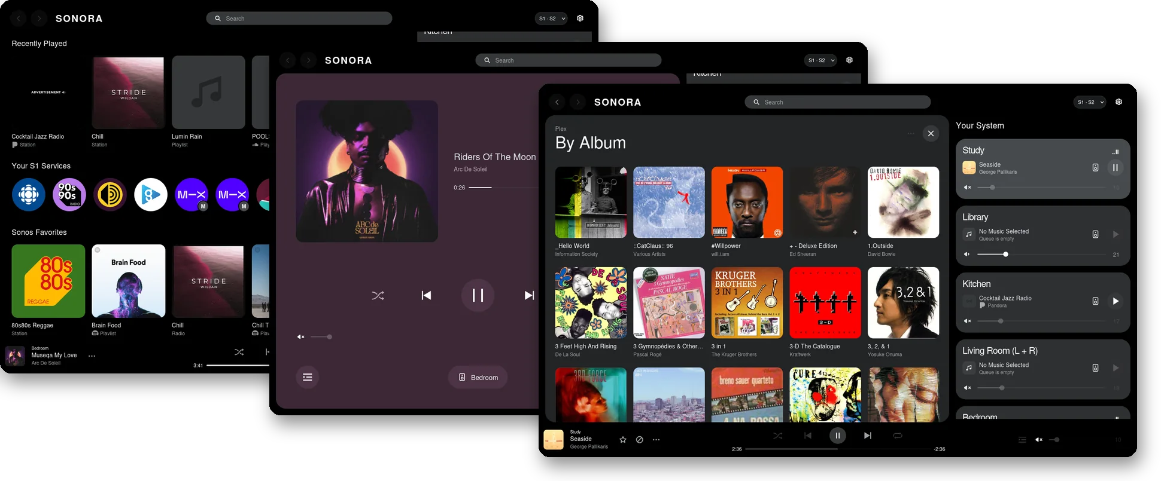1161x481 pixels.
Task: Seek on the Seaside playback progress bar
Action: 838,449
